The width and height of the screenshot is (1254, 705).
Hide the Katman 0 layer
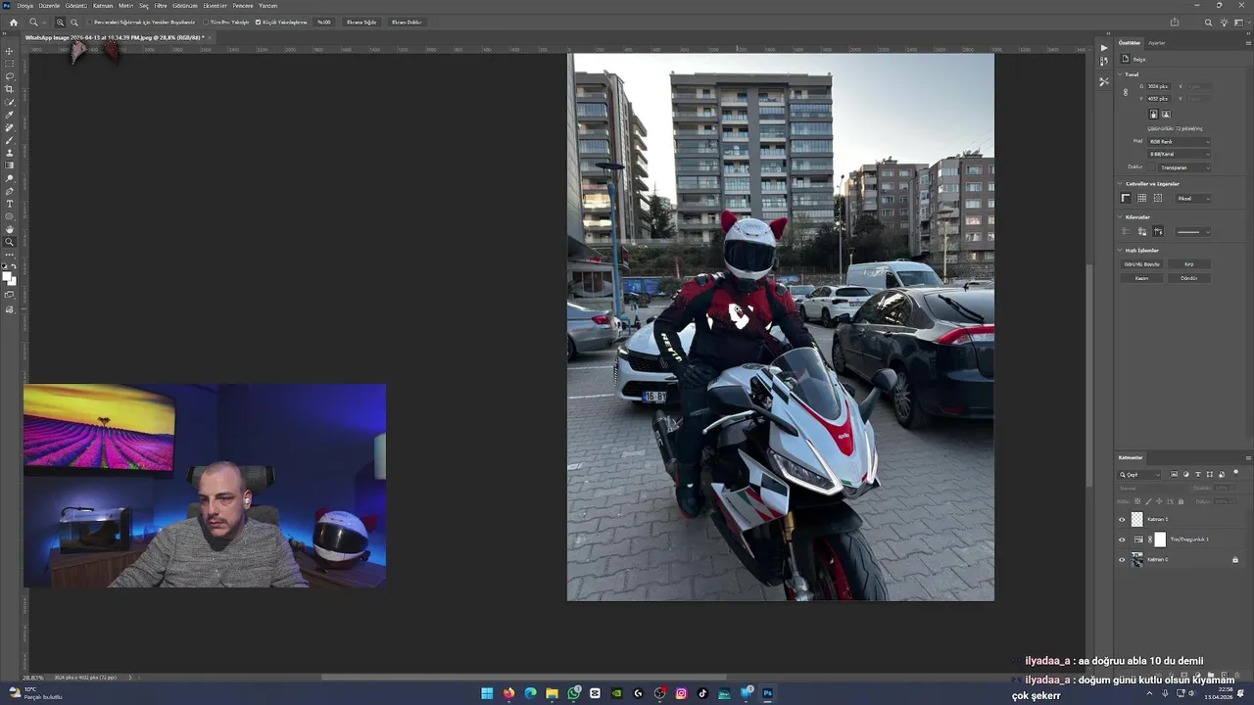[x=1122, y=560]
